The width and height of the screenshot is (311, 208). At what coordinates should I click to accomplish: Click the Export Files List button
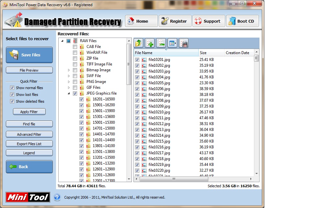click(x=29, y=144)
